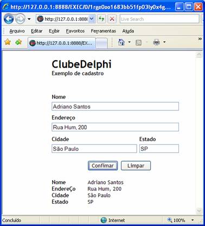
Task: Go forward with the browser Forward arrow
Action: (x=20, y=19)
